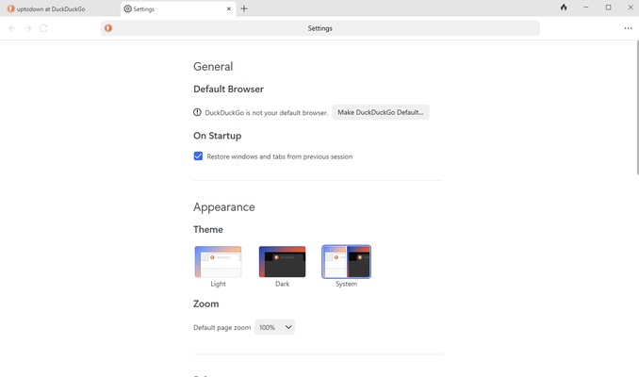Image resolution: width=639 pixels, height=377 pixels.
Task: Click the vertical scrollbar thumb
Action: tap(637, 108)
